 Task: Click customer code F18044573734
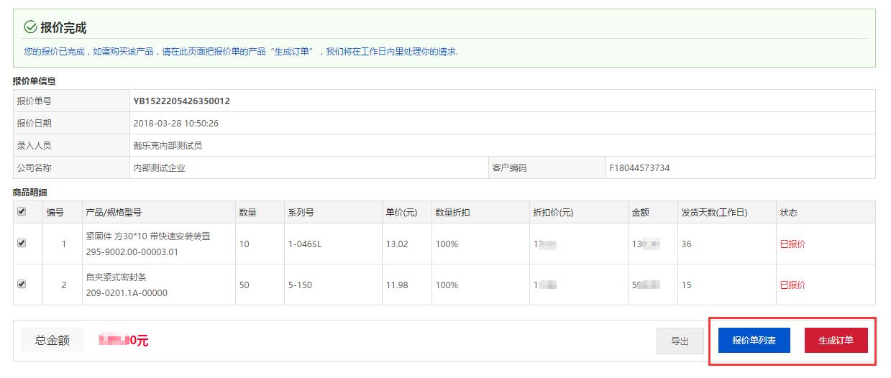(x=639, y=168)
